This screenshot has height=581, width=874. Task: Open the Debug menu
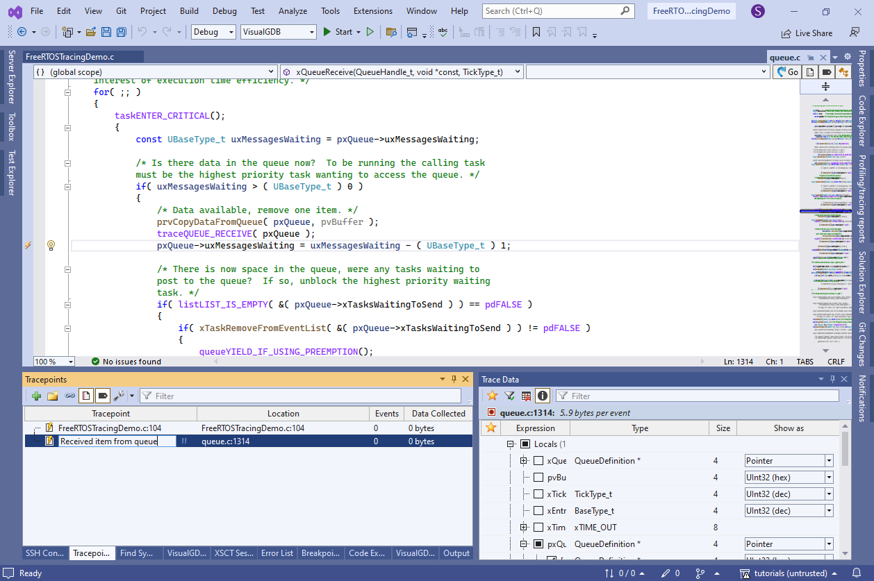tap(224, 11)
